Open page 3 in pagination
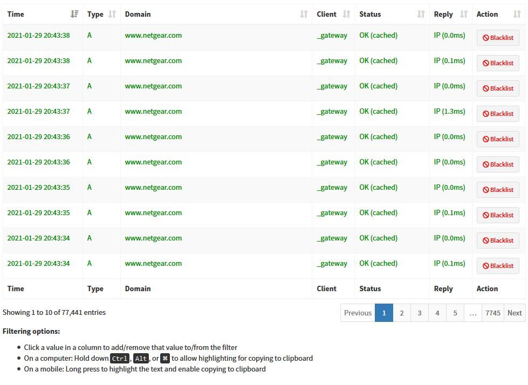This screenshot has width=528, height=385. pos(419,313)
